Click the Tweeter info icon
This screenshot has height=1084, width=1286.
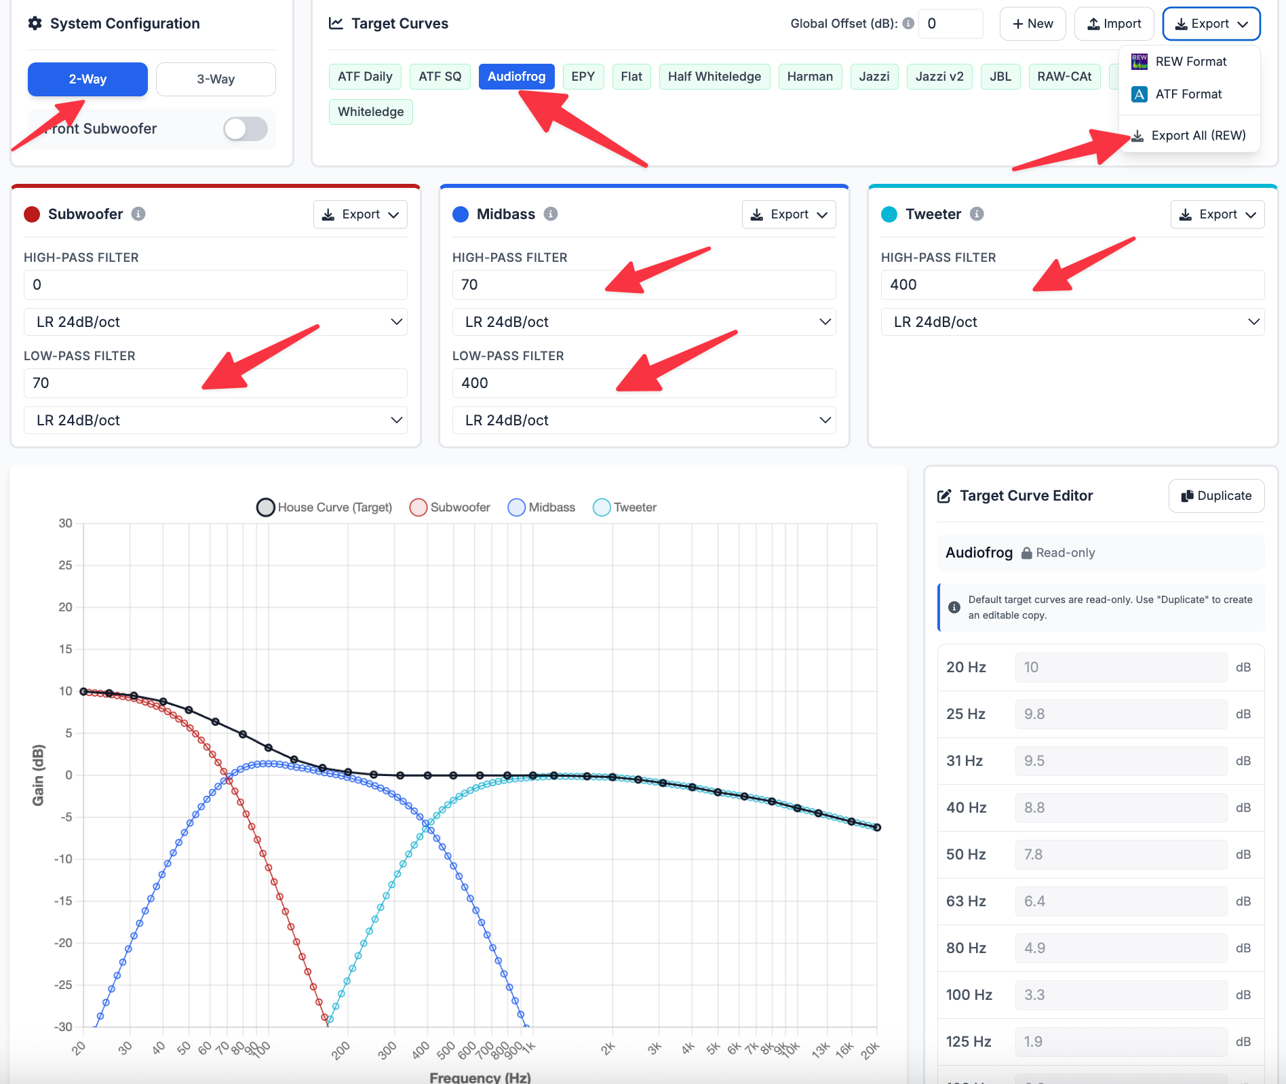pyautogui.click(x=977, y=214)
